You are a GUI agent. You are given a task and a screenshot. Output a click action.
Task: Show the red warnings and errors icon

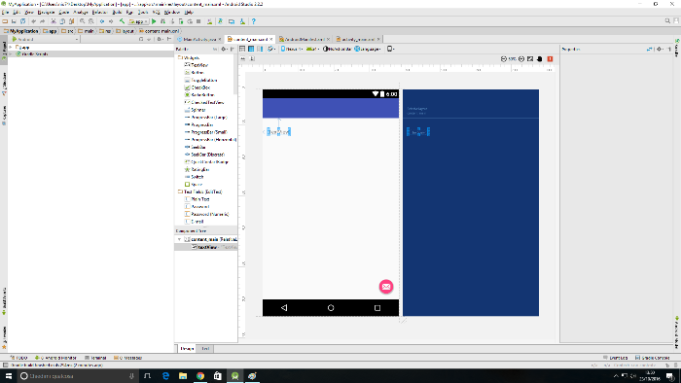[550, 59]
